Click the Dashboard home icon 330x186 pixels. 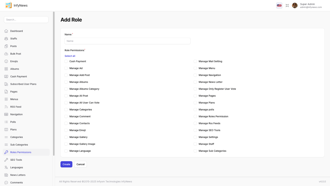tap(6, 31)
